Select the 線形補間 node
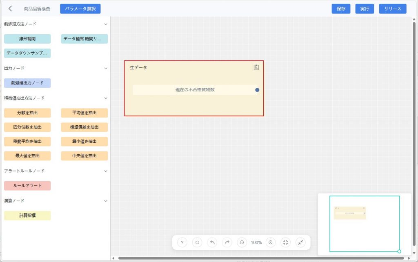The image size is (418, 262). pos(27,39)
